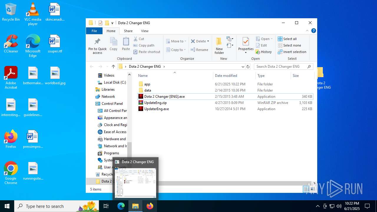Screen dimensions: 377x212
Task: Open VLC media player desktop shortcut
Action: point(33,14)
